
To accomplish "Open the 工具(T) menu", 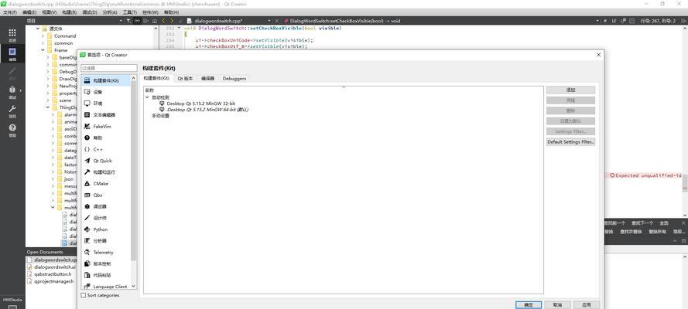I will [129, 12].
